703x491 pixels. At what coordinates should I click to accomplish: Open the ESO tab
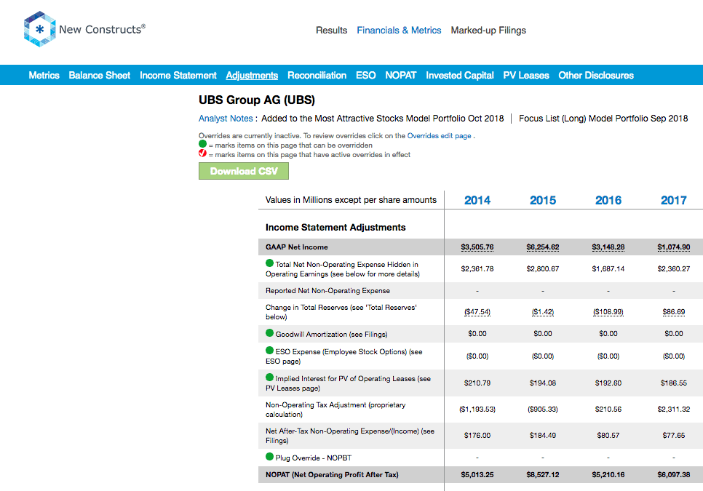point(366,75)
